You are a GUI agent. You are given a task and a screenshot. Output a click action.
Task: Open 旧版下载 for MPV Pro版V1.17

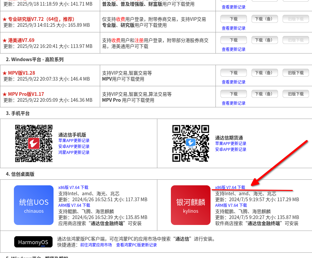[x=295, y=94]
